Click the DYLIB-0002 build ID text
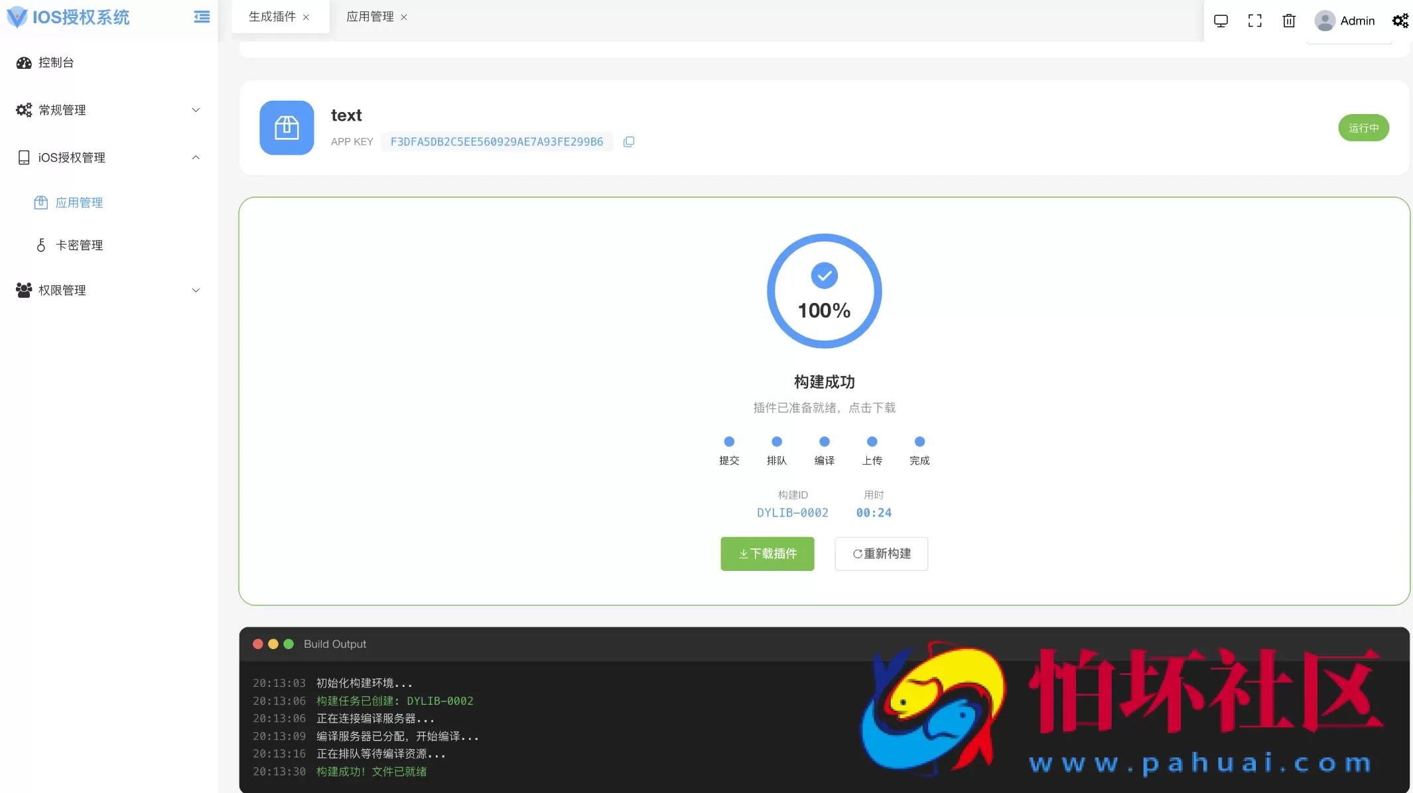The height and width of the screenshot is (793, 1413). pos(792,512)
